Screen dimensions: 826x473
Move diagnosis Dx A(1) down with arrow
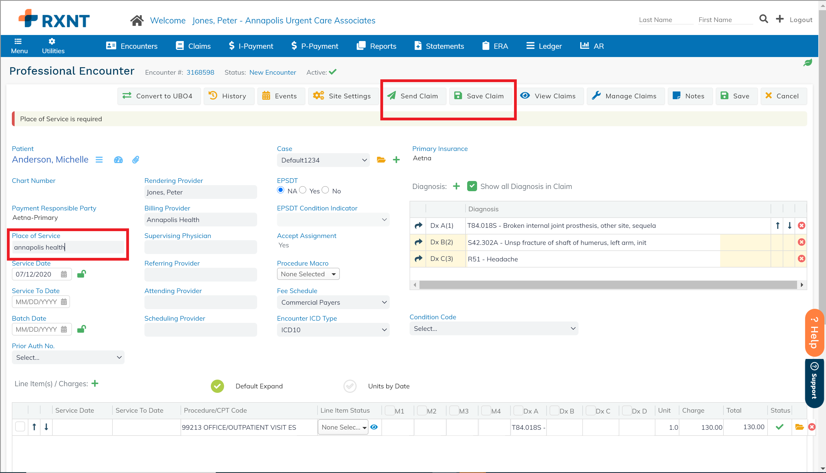[x=790, y=225]
